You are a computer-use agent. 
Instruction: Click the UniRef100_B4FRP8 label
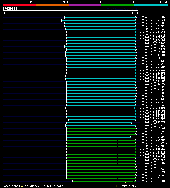tap(152, 111)
